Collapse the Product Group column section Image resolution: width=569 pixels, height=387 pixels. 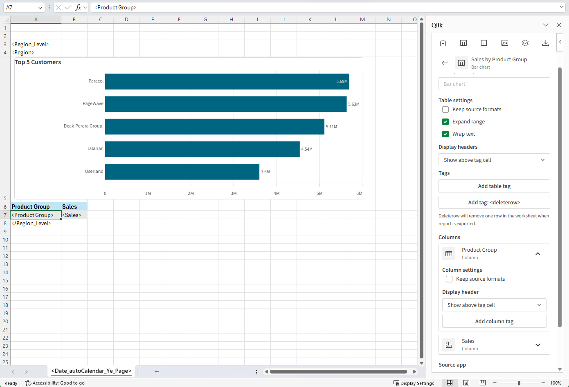(538, 253)
